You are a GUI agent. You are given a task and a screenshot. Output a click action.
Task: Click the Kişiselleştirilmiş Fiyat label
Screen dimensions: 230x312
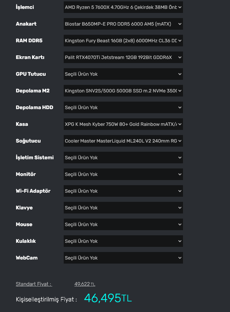pyautogui.click(x=46, y=299)
